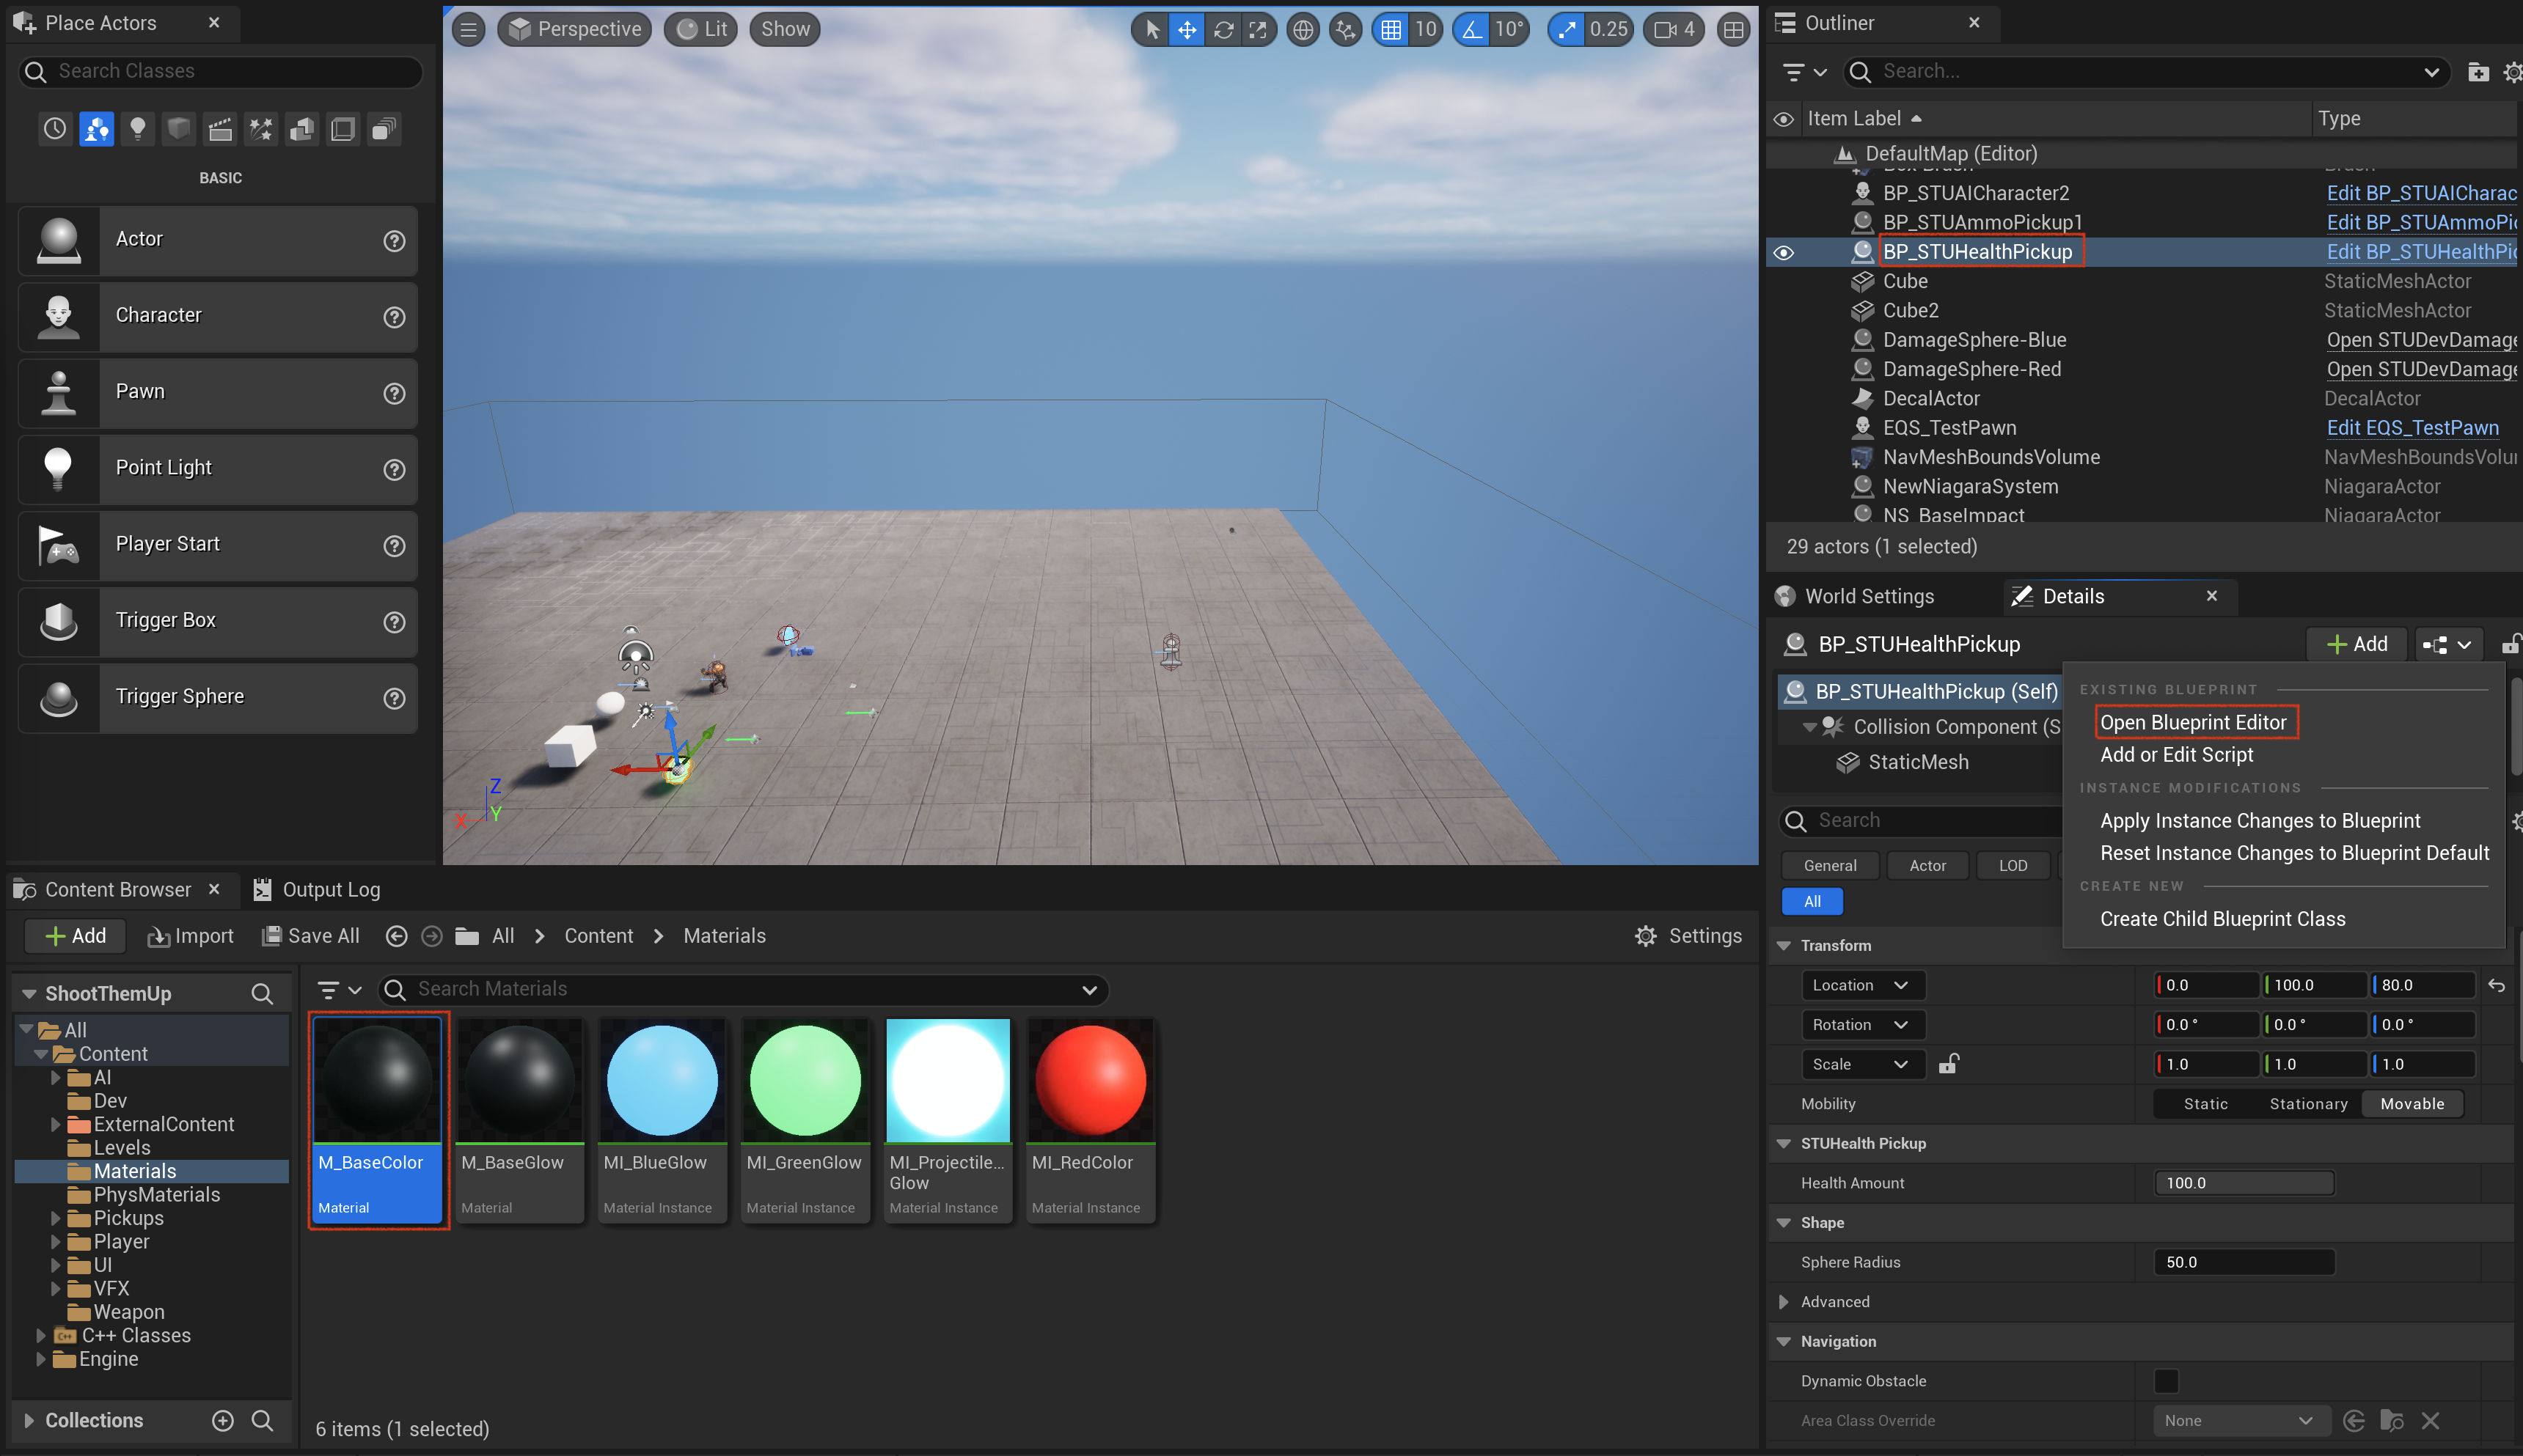The width and height of the screenshot is (2523, 1456).
Task: Click Add button in Content Browser
Action: pos(76,936)
